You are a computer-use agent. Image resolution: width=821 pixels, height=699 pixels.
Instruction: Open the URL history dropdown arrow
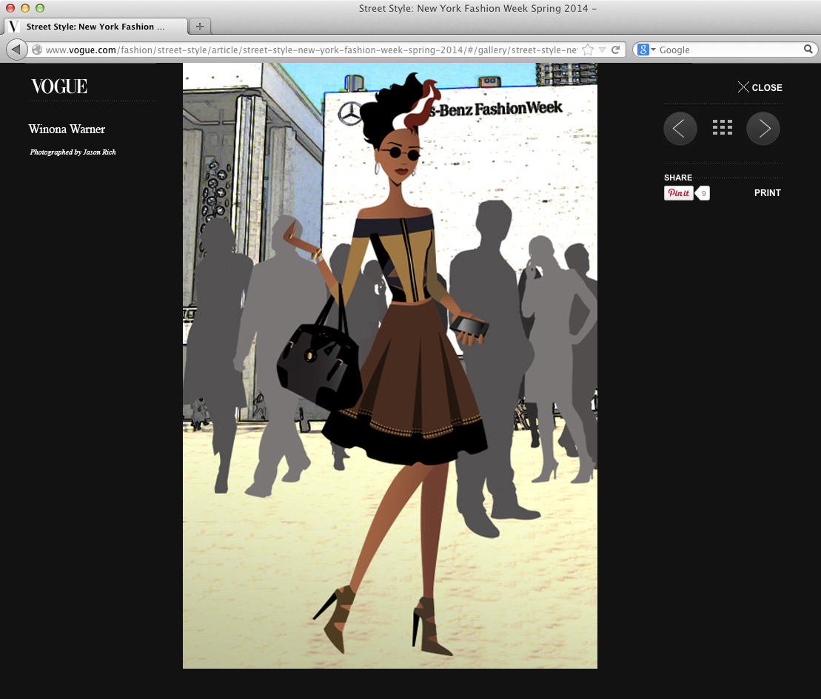(602, 50)
